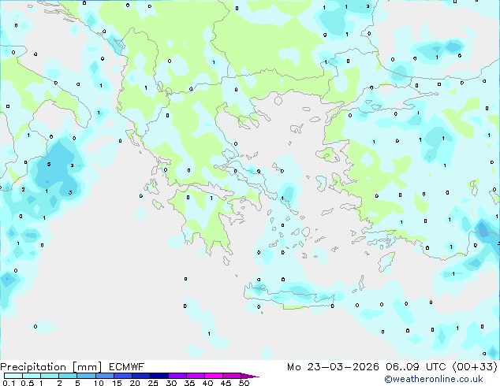Select the 25–30 mm legend swatch

pos(159,376)
